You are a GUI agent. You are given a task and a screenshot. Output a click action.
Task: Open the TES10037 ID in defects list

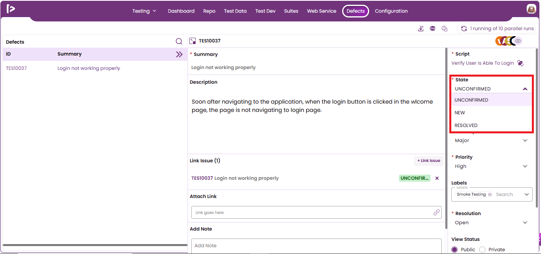click(16, 68)
